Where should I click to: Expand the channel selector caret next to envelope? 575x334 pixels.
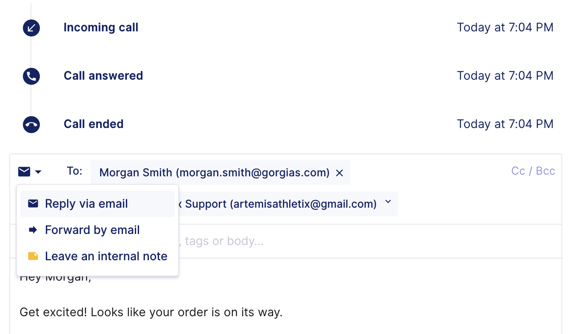[38, 172]
